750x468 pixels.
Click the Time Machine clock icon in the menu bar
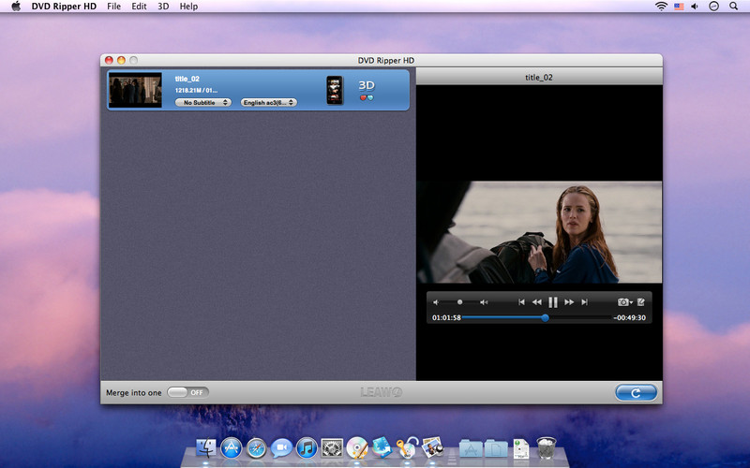pyautogui.click(x=713, y=7)
